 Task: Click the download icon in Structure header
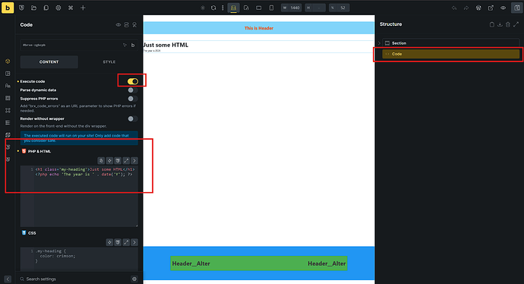coord(500,24)
